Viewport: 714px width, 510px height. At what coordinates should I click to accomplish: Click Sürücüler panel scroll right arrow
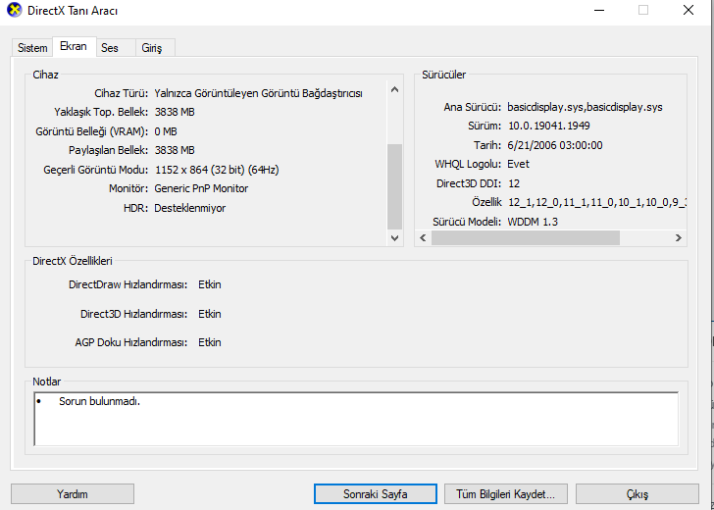[678, 237]
